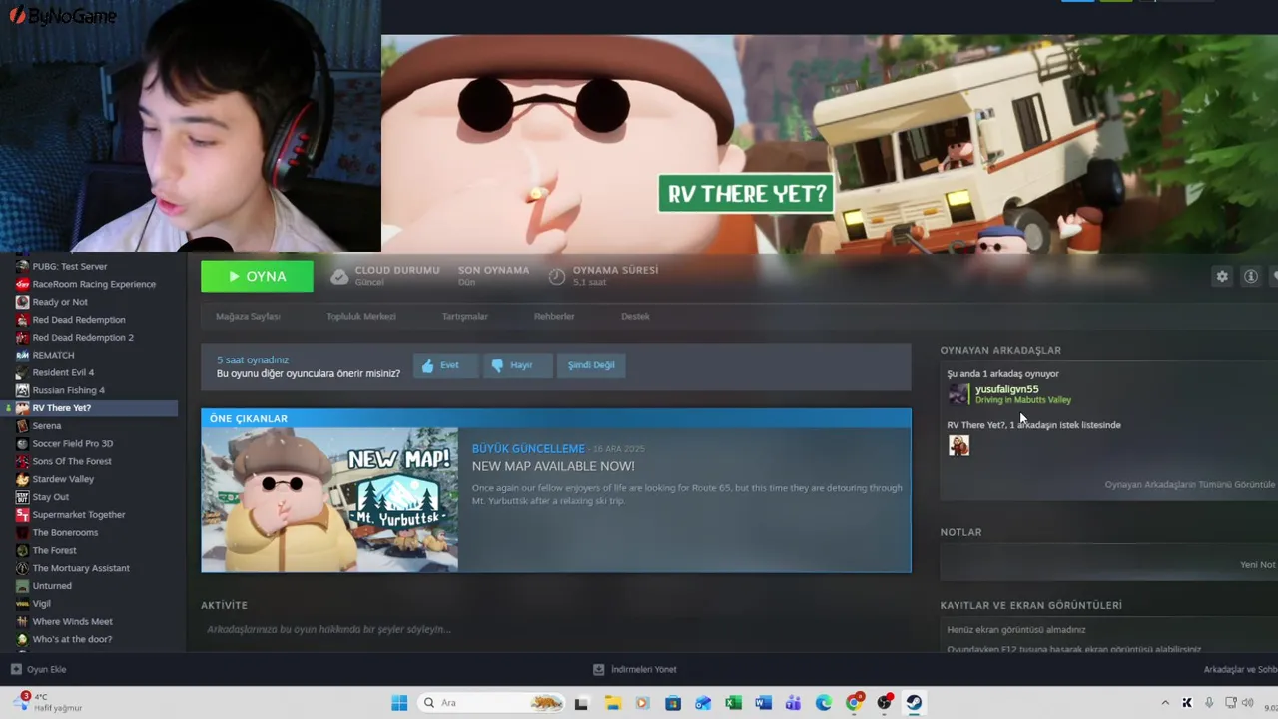Image resolution: width=1278 pixels, height=719 pixels.
Task: Click the green OYNA play button
Action: pyautogui.click(x=257, y=277)
